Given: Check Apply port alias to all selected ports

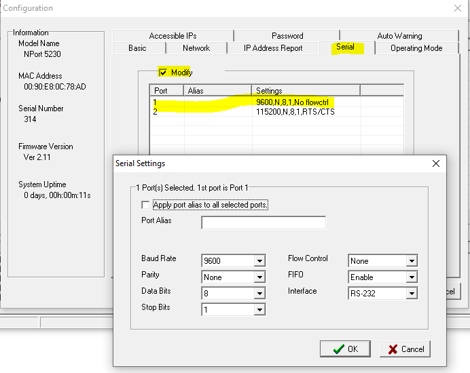Looking at the screenshot, I should [x=145, y=205].
